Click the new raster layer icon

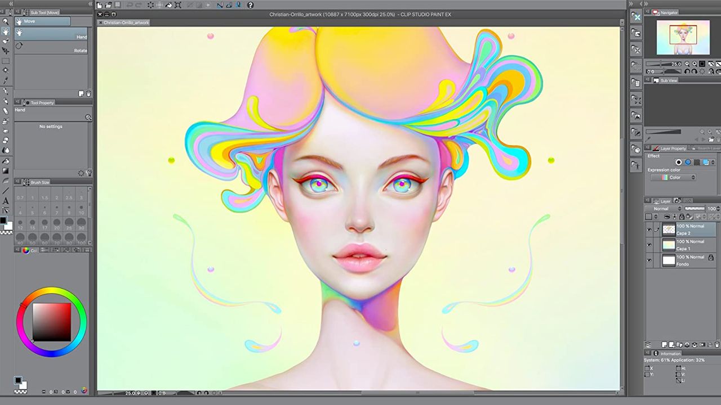[664, 344]
